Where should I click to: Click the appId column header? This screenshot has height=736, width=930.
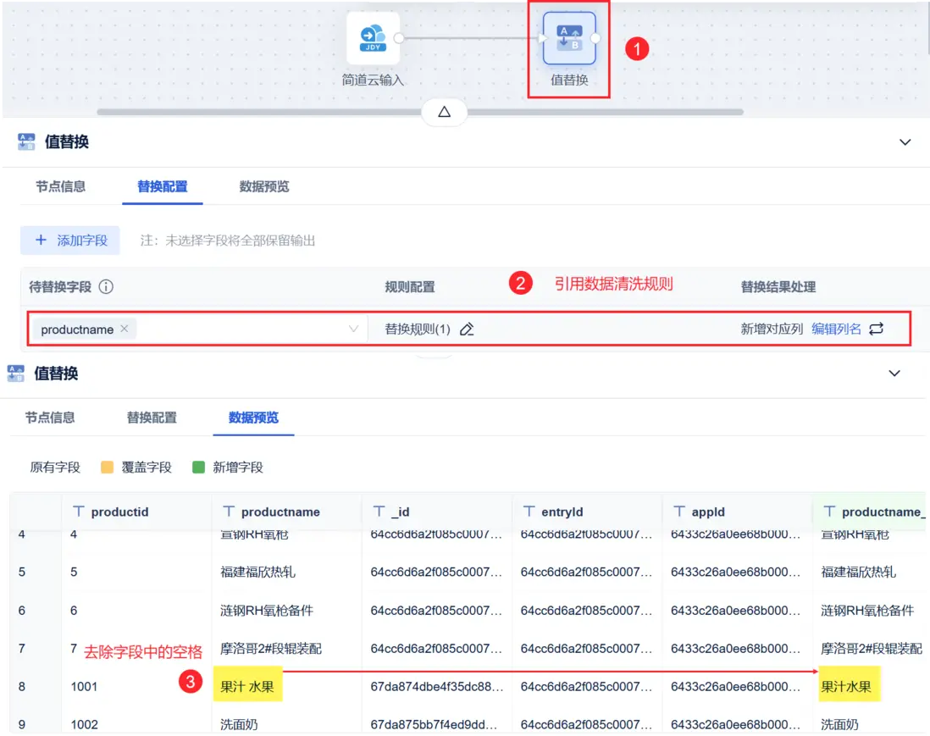(x=737, y=512)
